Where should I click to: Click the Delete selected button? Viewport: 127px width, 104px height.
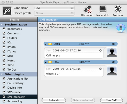click(83, 100)
